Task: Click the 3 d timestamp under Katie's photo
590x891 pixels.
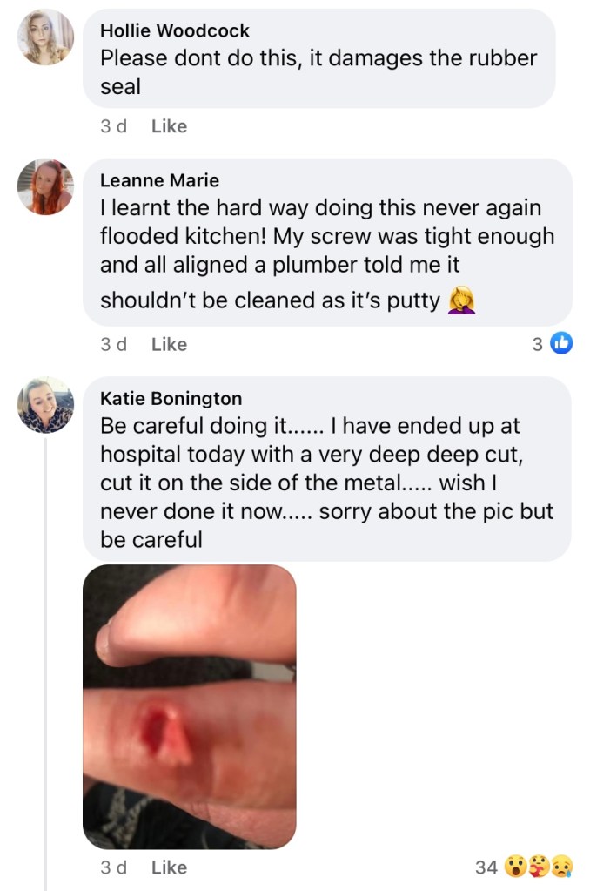Action: tap(113, 867)
